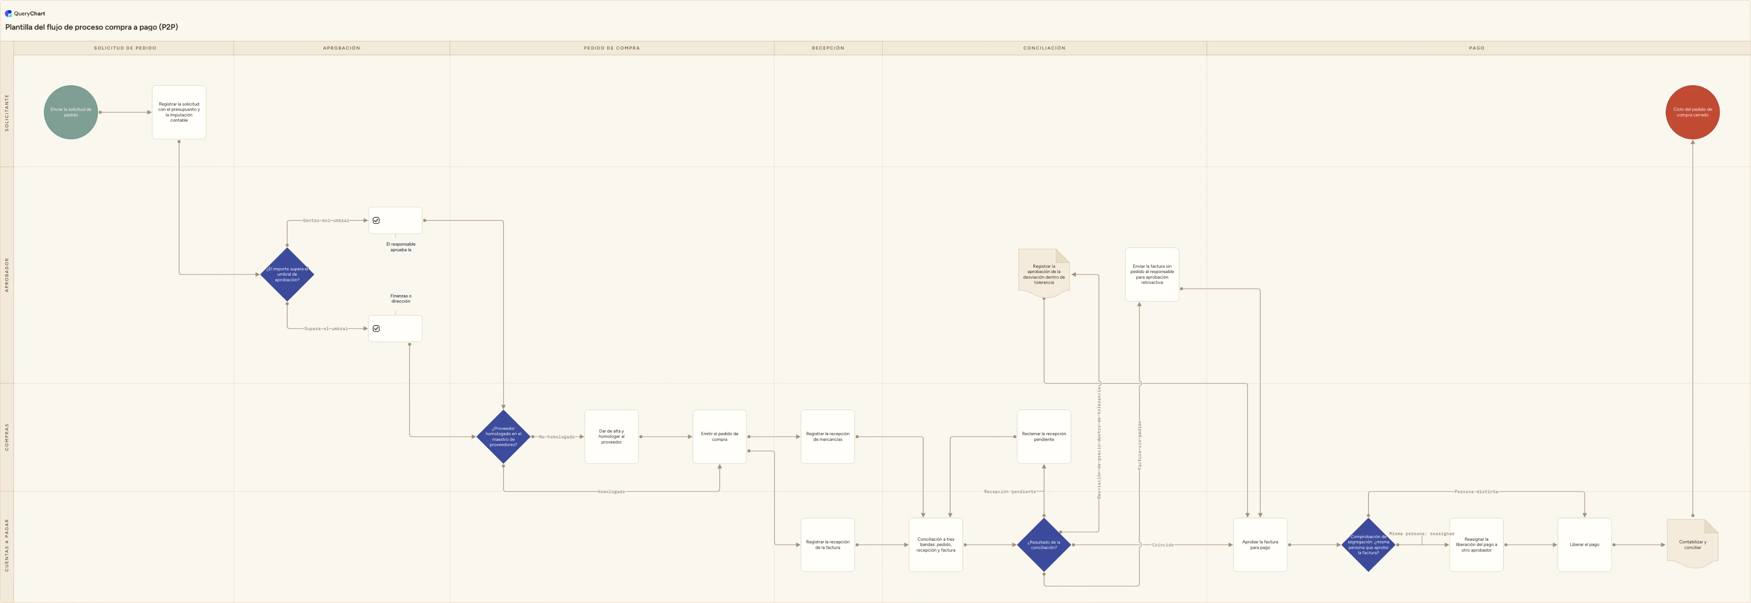Click the 'Coincide' edge label
This screenshot has width=1751, height=603.
click(1162, 545)
